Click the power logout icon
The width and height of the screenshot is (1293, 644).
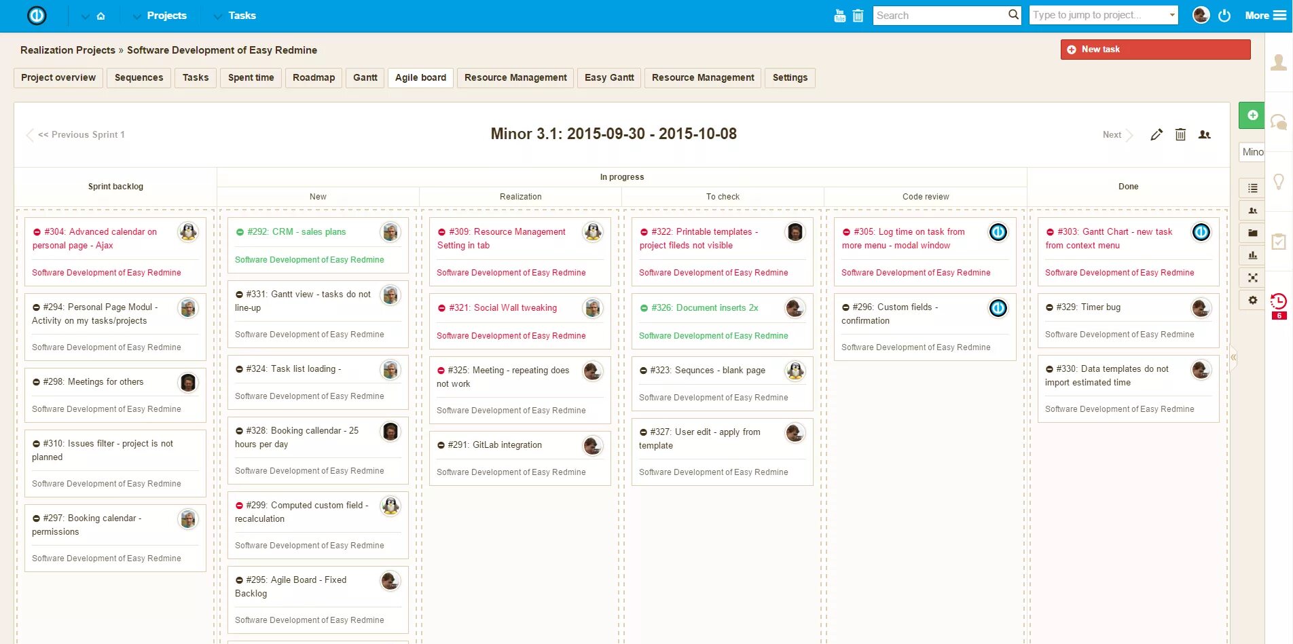(x=1224, y=15)
